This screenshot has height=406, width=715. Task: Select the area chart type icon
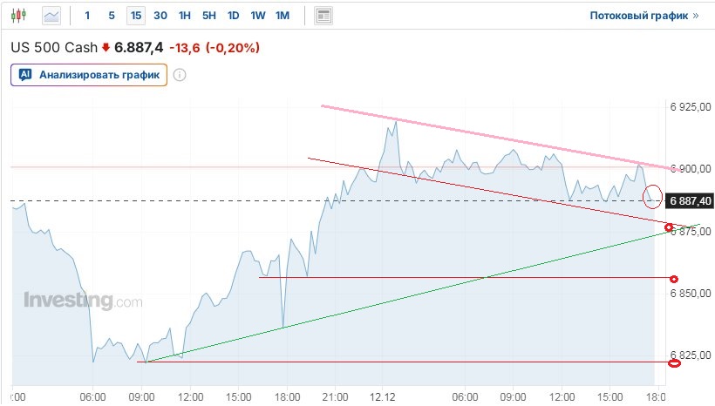click(x=52, y=16)
